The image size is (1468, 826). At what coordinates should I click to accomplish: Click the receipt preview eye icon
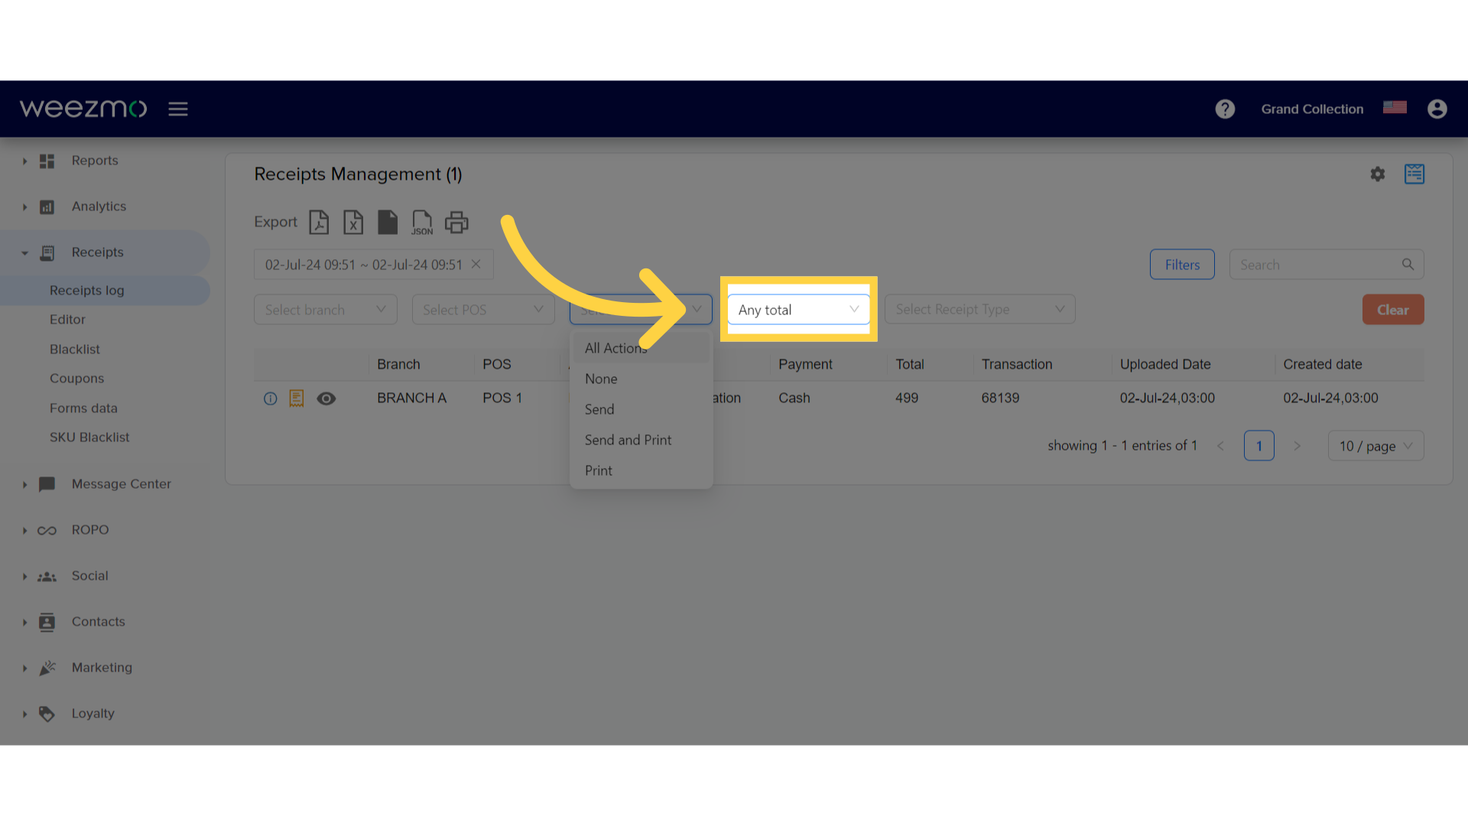tap(326, 398)
